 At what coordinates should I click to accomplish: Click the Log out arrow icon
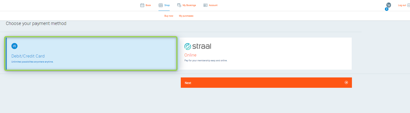(x=408, y=5)
